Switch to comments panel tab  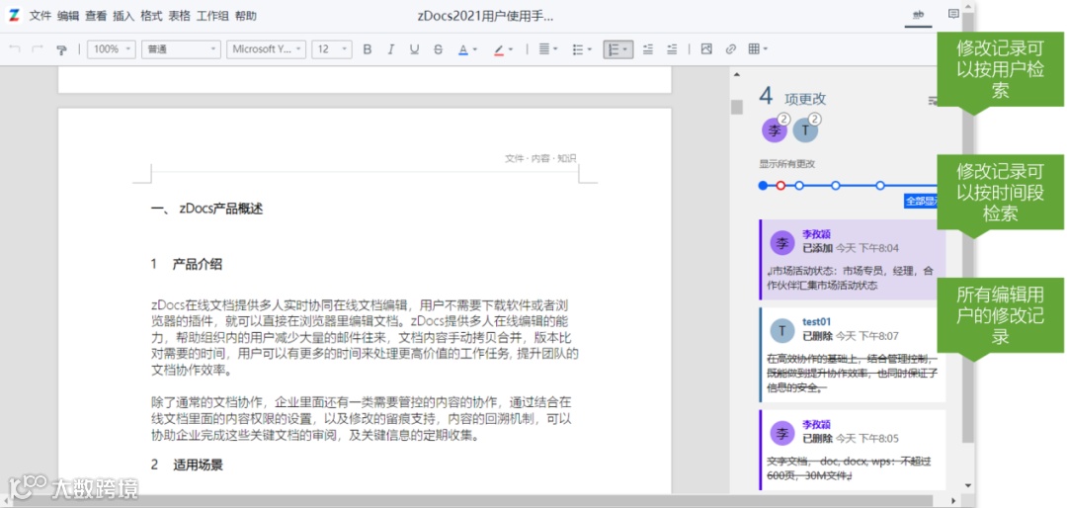coord(953,14)
